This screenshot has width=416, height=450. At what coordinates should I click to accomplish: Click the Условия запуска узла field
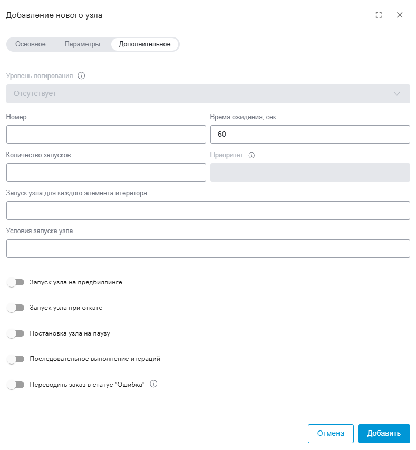click(x=208, y=248)
